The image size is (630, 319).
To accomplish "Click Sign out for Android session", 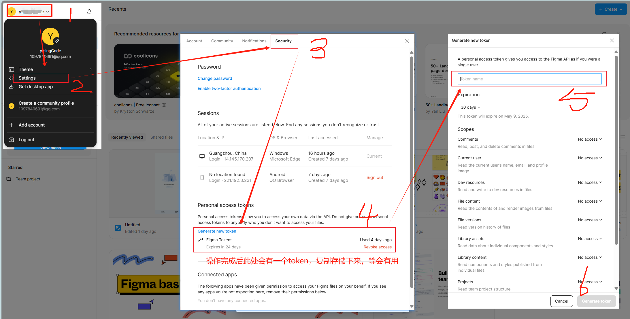I will 375,178.
